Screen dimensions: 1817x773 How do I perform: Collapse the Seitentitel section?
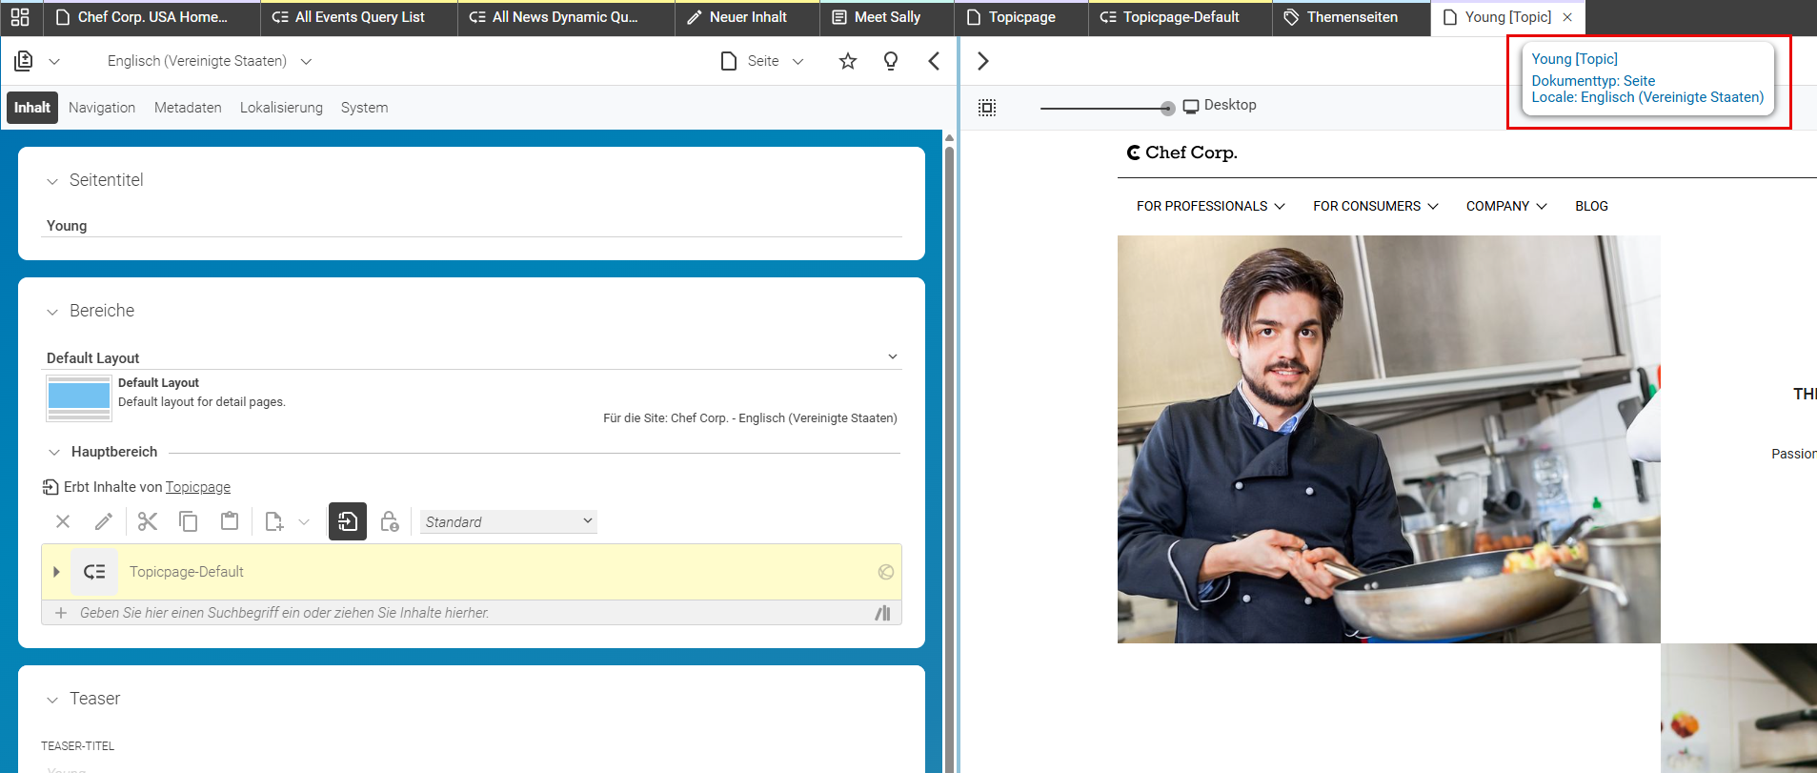pos(52,181)
